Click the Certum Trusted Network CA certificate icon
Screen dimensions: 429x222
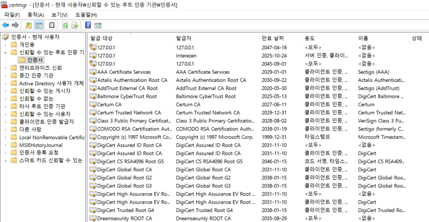tap(93, 113)
